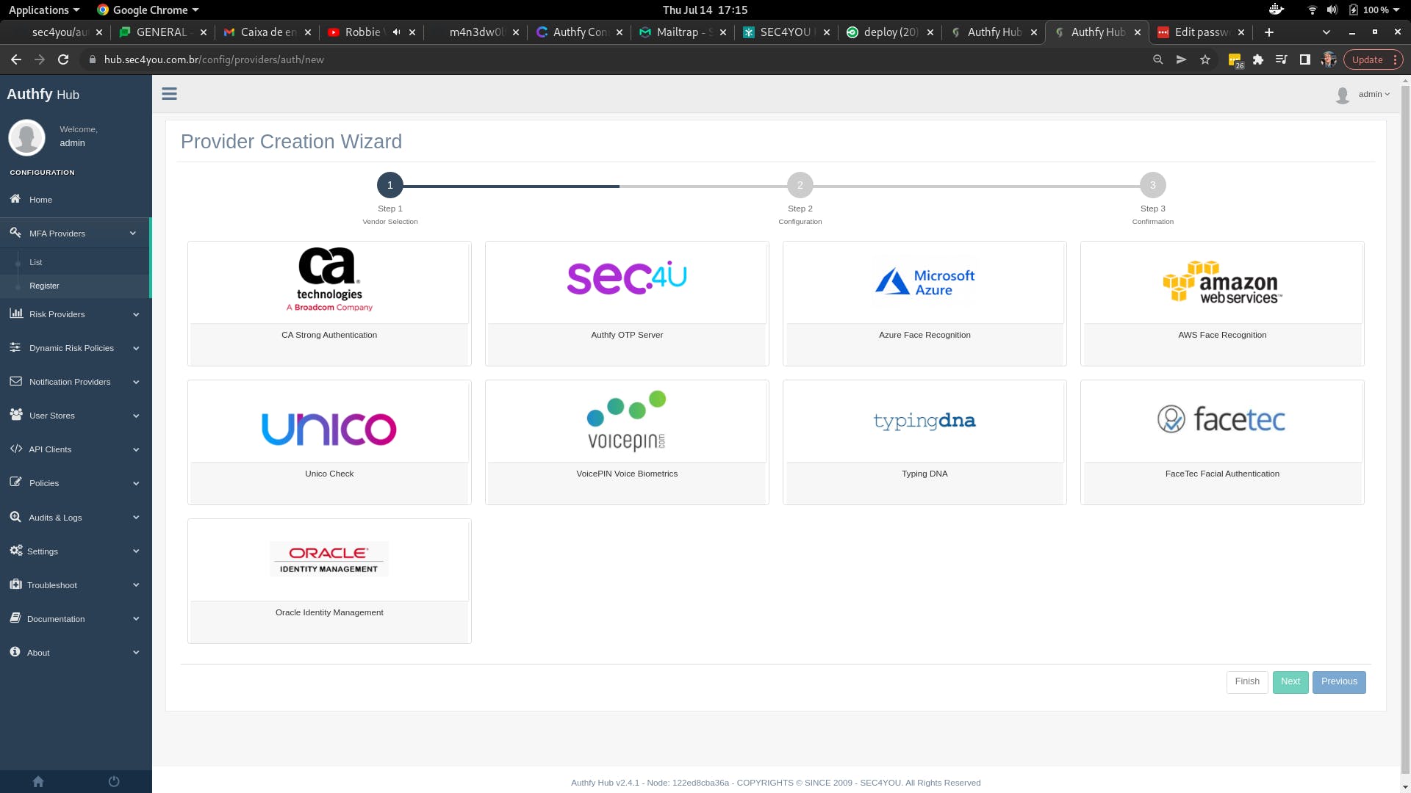Click the zoom magnifier icon in address bar
Image resolution: width=1411 pixels, height=793 pixels.
1158,59
